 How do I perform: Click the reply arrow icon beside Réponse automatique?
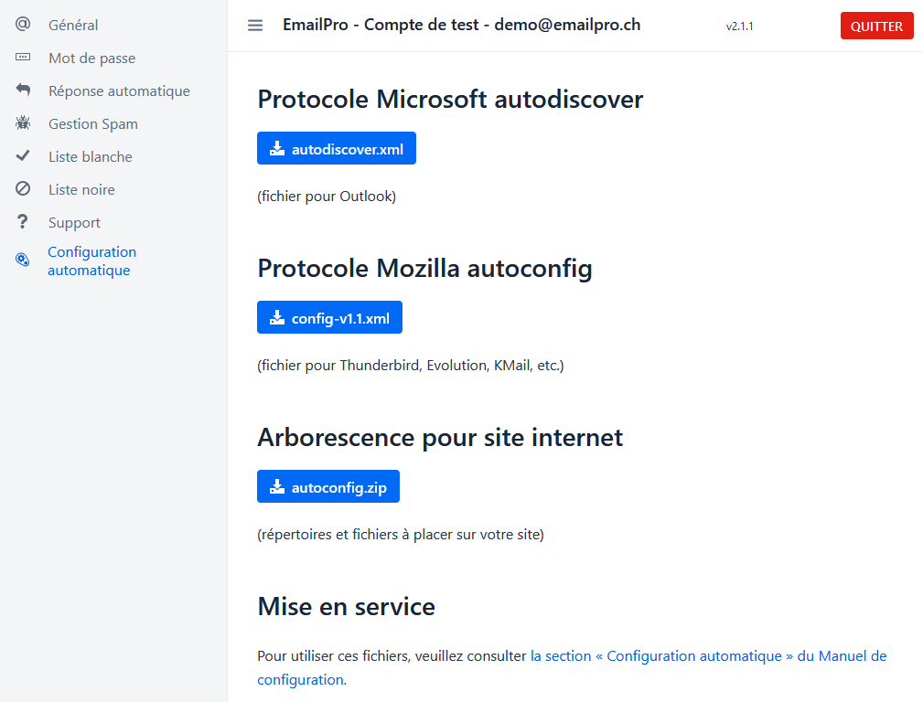coord(21,90)
